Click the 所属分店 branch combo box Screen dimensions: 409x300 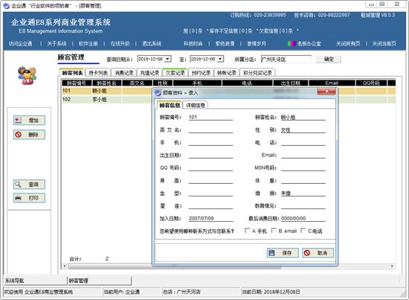click(x=286, y=60)
